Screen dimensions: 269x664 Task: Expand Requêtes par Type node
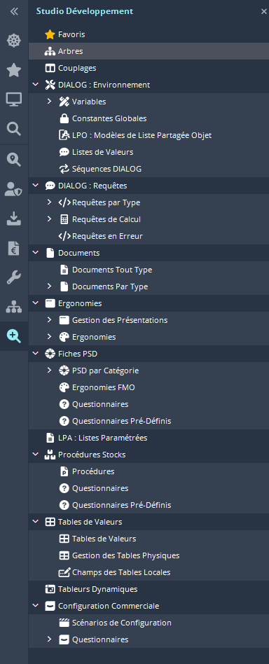click(49, 202)
